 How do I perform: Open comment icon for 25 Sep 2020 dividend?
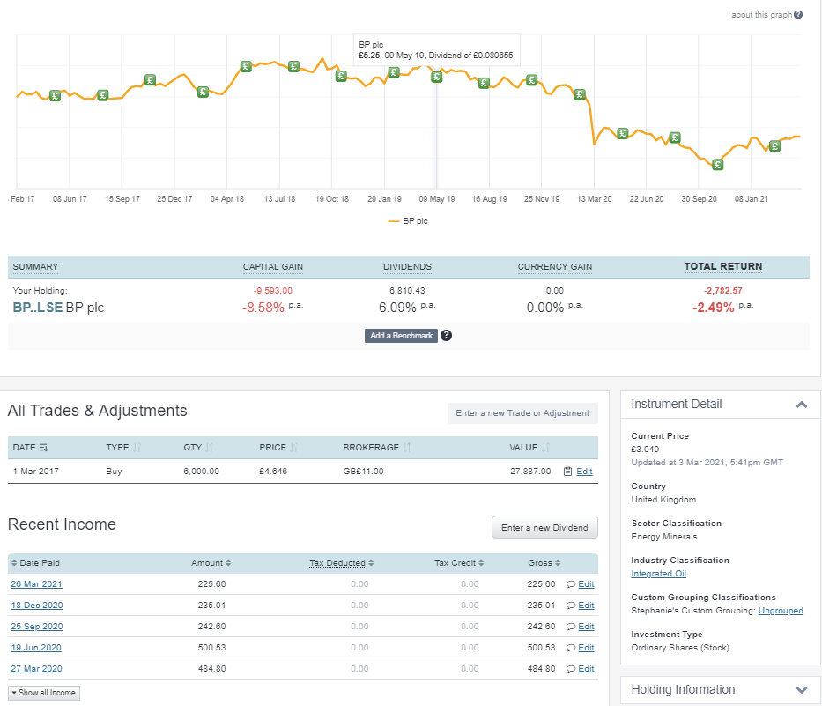point(571,627)
